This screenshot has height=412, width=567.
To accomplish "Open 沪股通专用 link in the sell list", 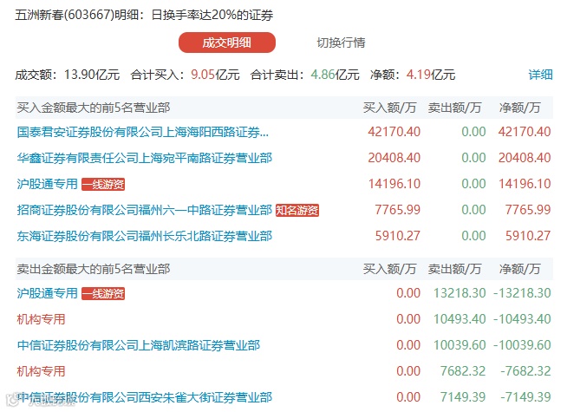I will pyautogui.click(x=48, y=293).
